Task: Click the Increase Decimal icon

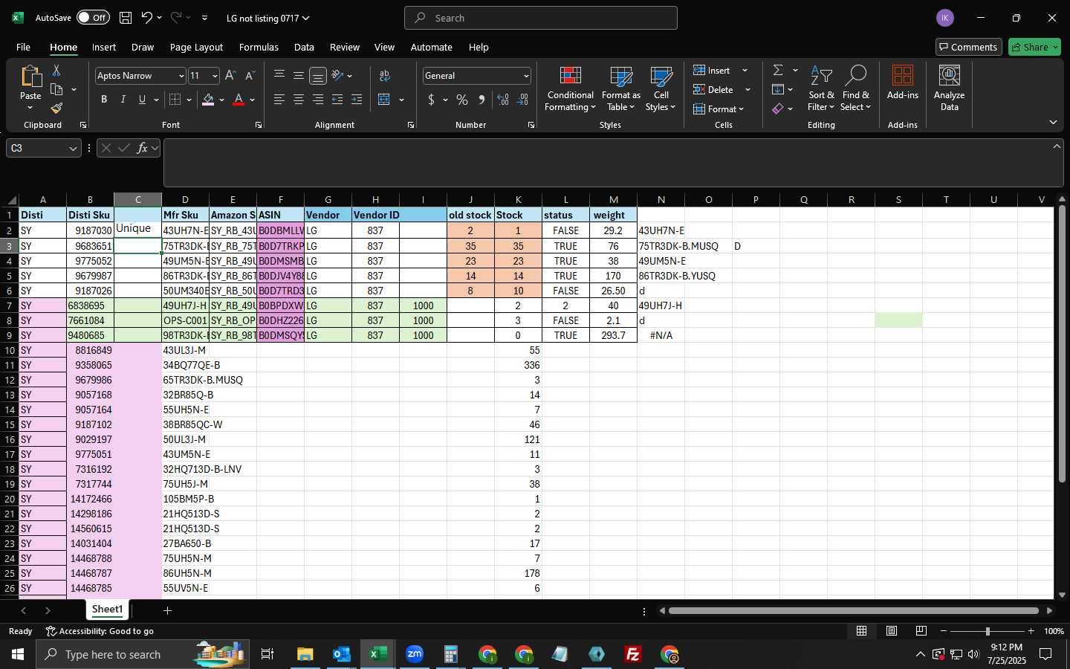Action: pos(503,100)
